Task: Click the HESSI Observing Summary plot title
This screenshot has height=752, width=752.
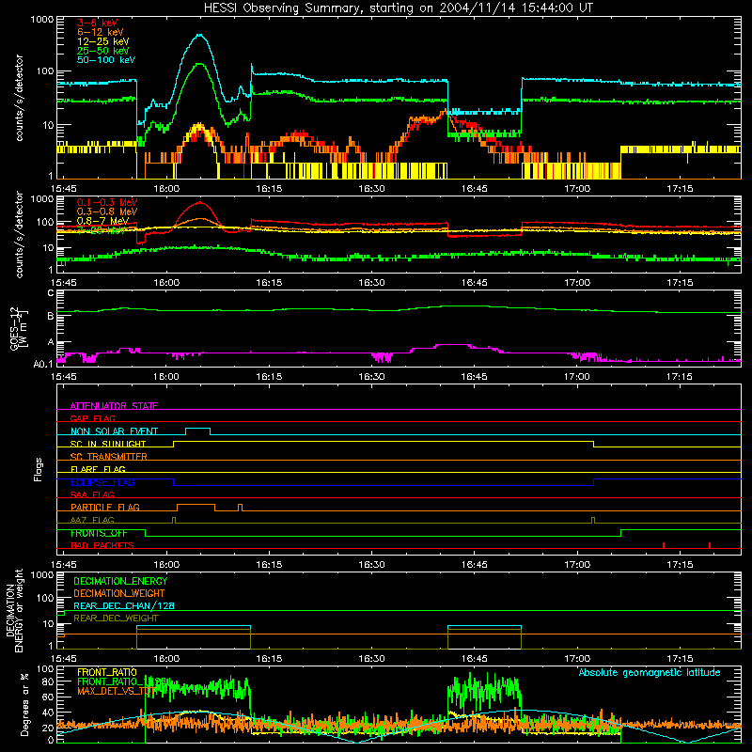Action: (398, 8)
